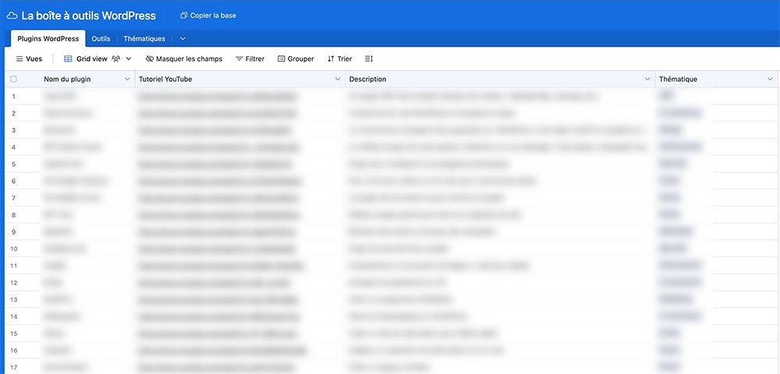This screenshot has width=780, height=374.
Task: Switch to the Outils tab
Action: coord(101,39)
